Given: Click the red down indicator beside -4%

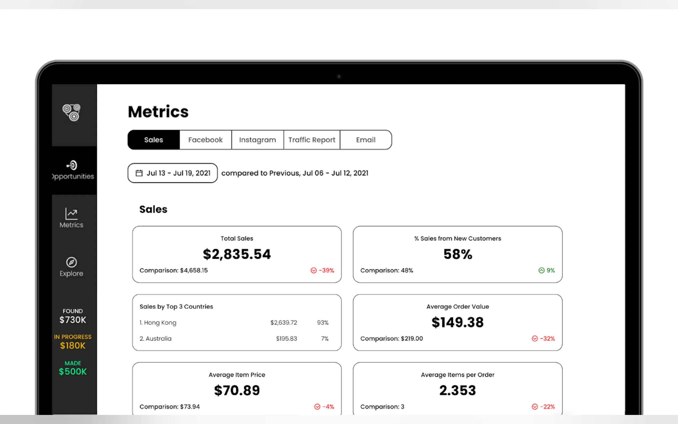Looking at the screenshot, I should click(317, 407).
